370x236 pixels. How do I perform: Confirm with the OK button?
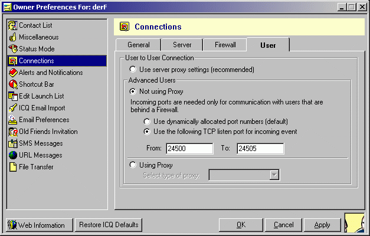click(x=241, y=225)
